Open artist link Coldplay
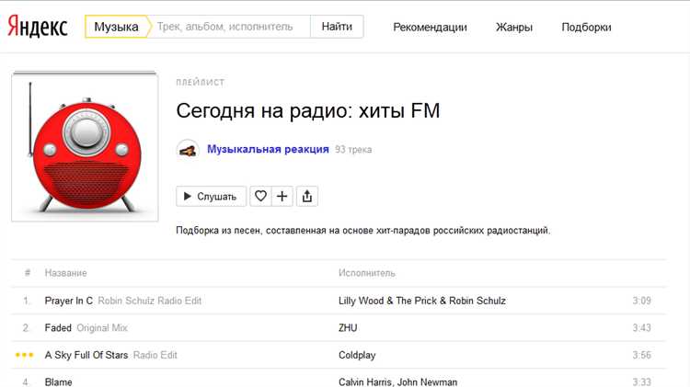690x387 pixels. pos(357,355)
